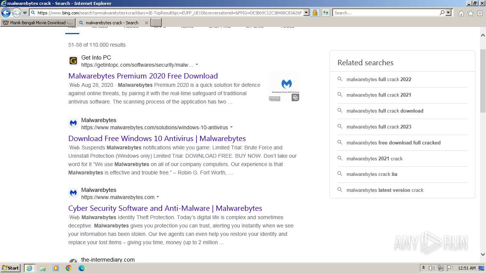Click the address bar URL field
Viewport: 486px width, 273px height.
click(169, 13)
